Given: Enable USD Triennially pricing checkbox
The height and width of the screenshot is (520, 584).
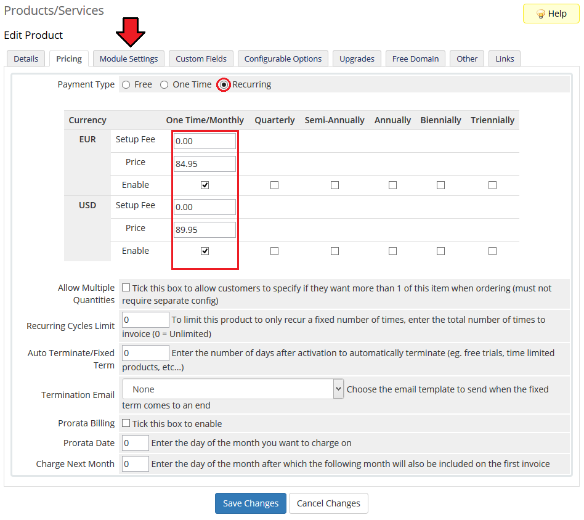Looking at the screenshot, I should point(492,251).
